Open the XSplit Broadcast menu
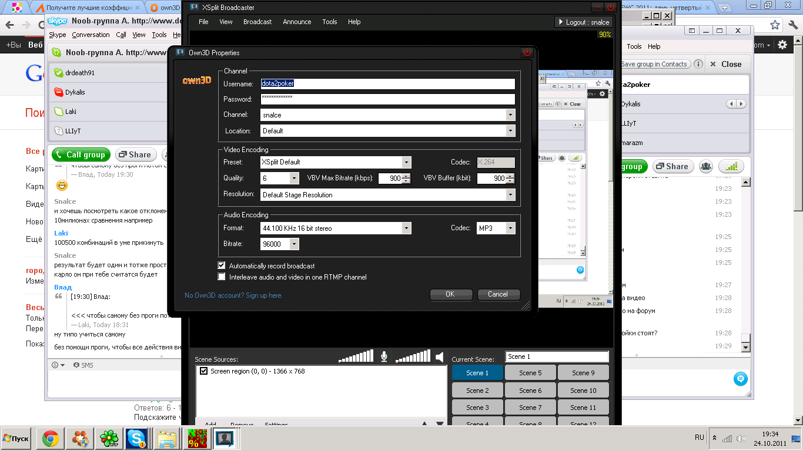803x451 pixels. coord(257,22)
